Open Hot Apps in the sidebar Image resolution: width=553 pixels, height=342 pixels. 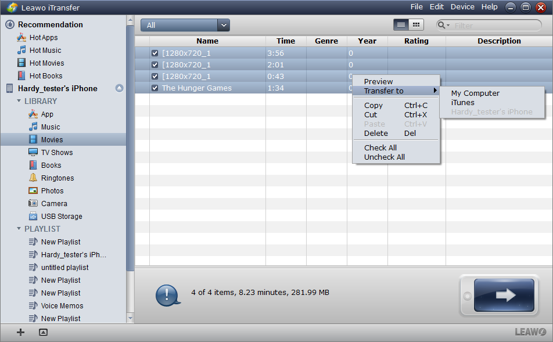pyautogui.click(x=37, y=37)
